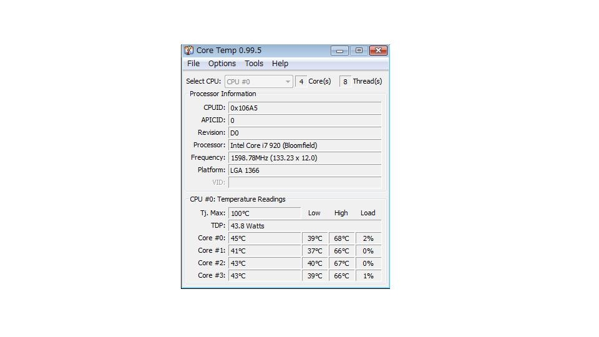Select the Revision value D0

point(304,133)
